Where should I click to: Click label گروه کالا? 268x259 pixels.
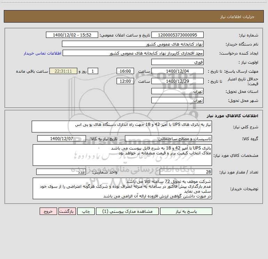point(250,139)
